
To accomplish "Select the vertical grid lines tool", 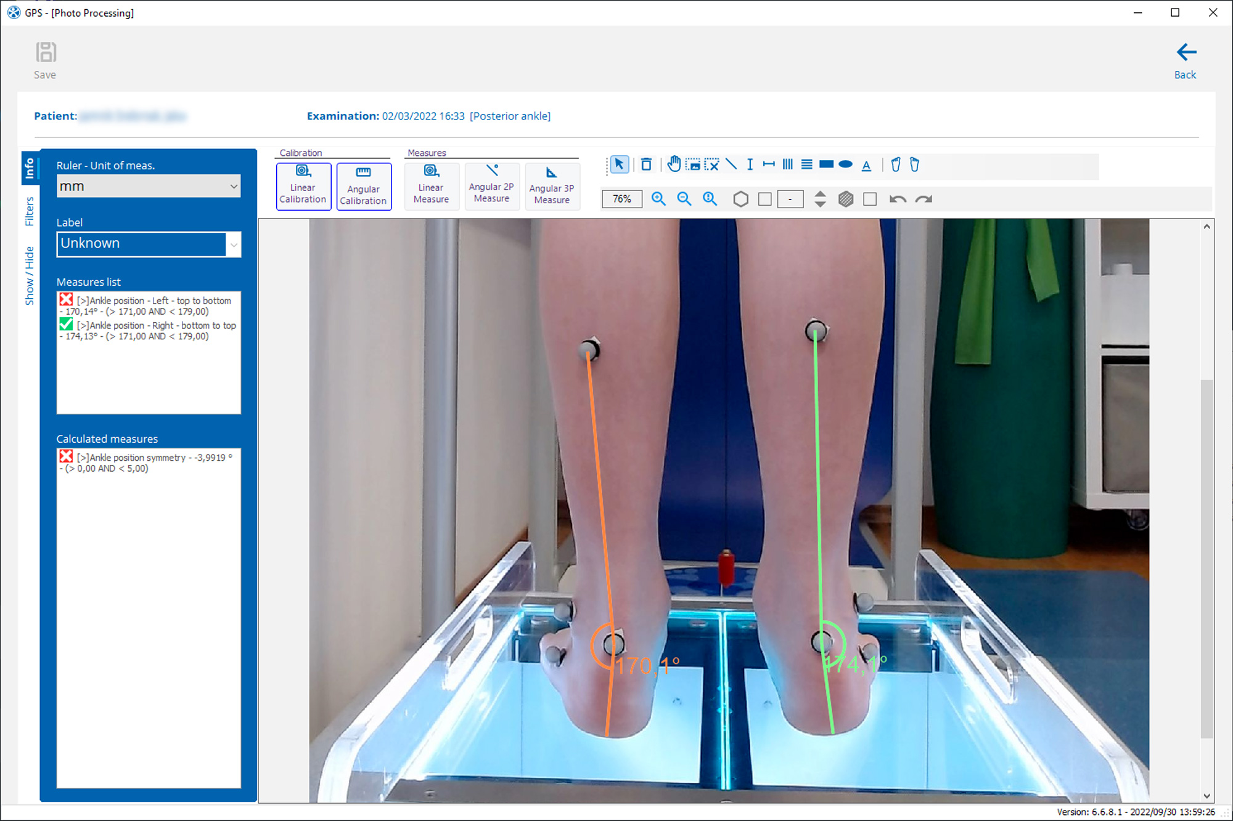I will tap(787, 164).
